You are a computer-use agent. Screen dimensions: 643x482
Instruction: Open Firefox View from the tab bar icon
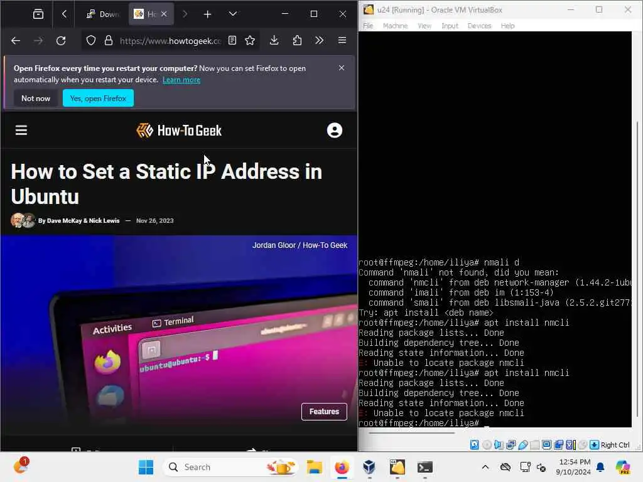coord(38,14)
